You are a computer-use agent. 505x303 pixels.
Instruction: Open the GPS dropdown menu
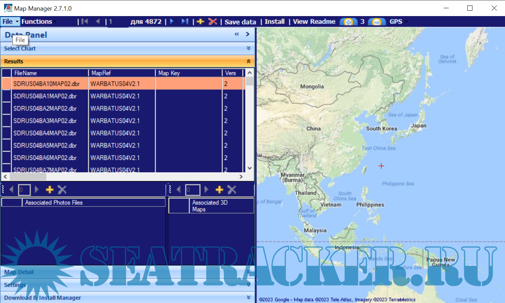398,22
